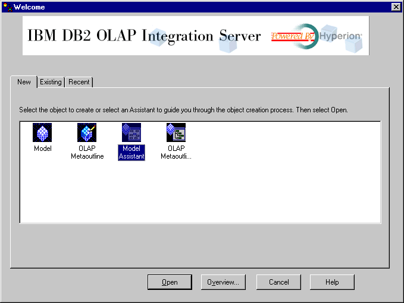Image resolution: width=404 pixels, height=303 pixels.
Task: Click the 'OLAP Metaoutline' label text
Action: pyautogui.click(x=87, y=152)
